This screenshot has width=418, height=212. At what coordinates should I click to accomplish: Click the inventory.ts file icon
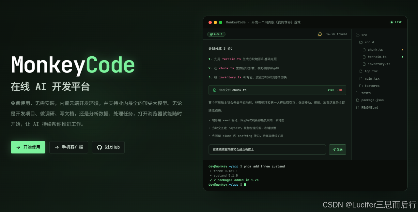click(364, 64)
